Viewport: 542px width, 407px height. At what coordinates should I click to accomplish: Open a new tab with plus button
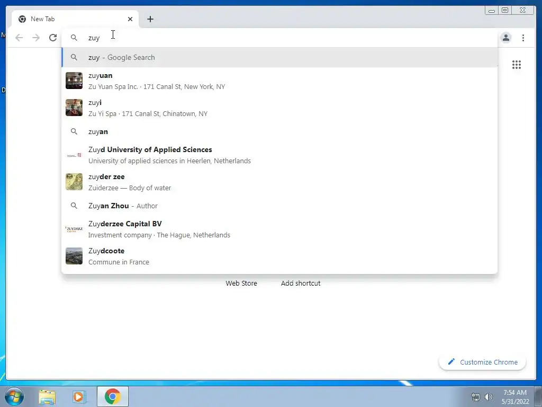[x=150, y=19]
